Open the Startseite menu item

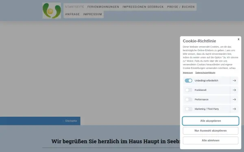[x=74, y=7]
